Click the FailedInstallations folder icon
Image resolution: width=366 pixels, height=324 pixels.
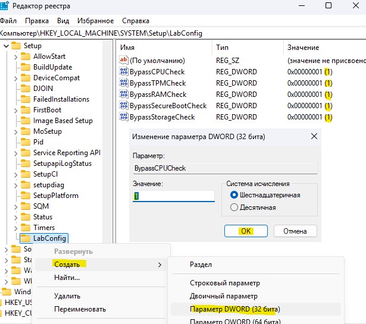26,99
